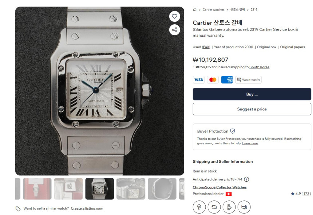Select Wire transfer payment option
The image size is (313, 215).
coord(248,80)
